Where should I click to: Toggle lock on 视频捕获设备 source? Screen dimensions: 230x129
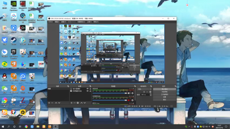90,91
